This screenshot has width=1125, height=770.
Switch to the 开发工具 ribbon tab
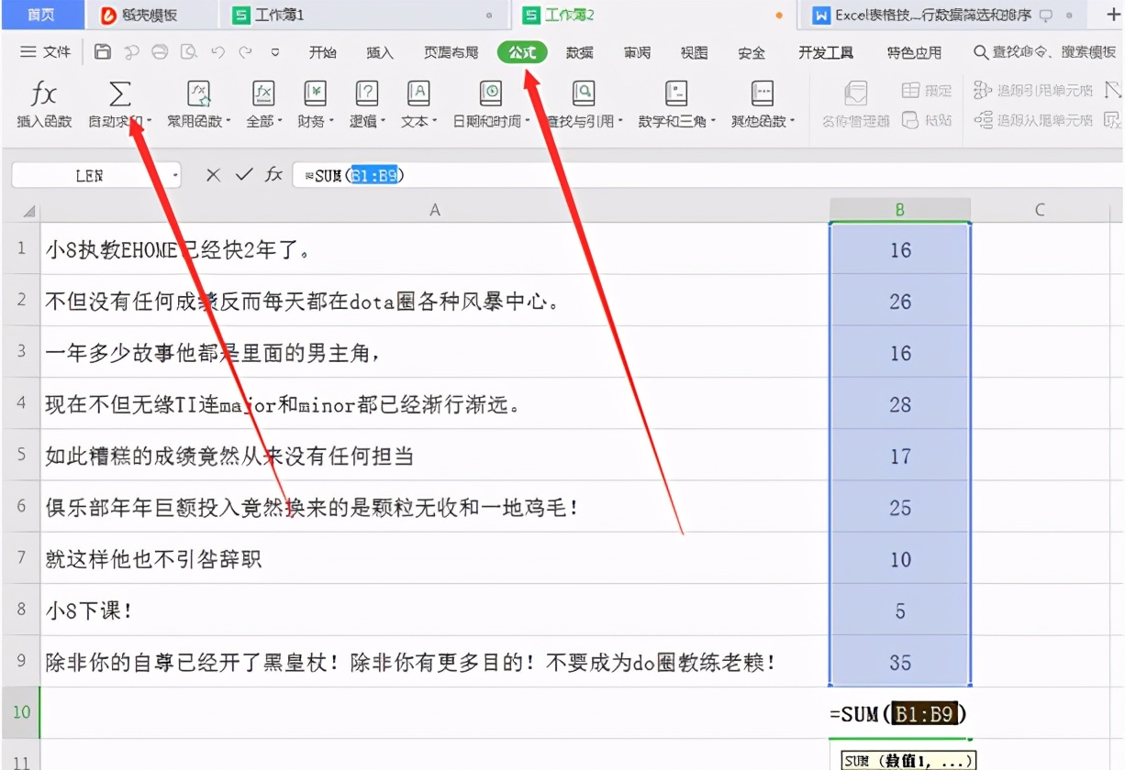[x=826, y=52]
